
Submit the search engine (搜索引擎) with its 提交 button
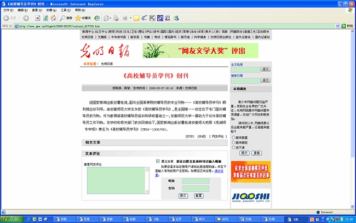click(266, 80)
